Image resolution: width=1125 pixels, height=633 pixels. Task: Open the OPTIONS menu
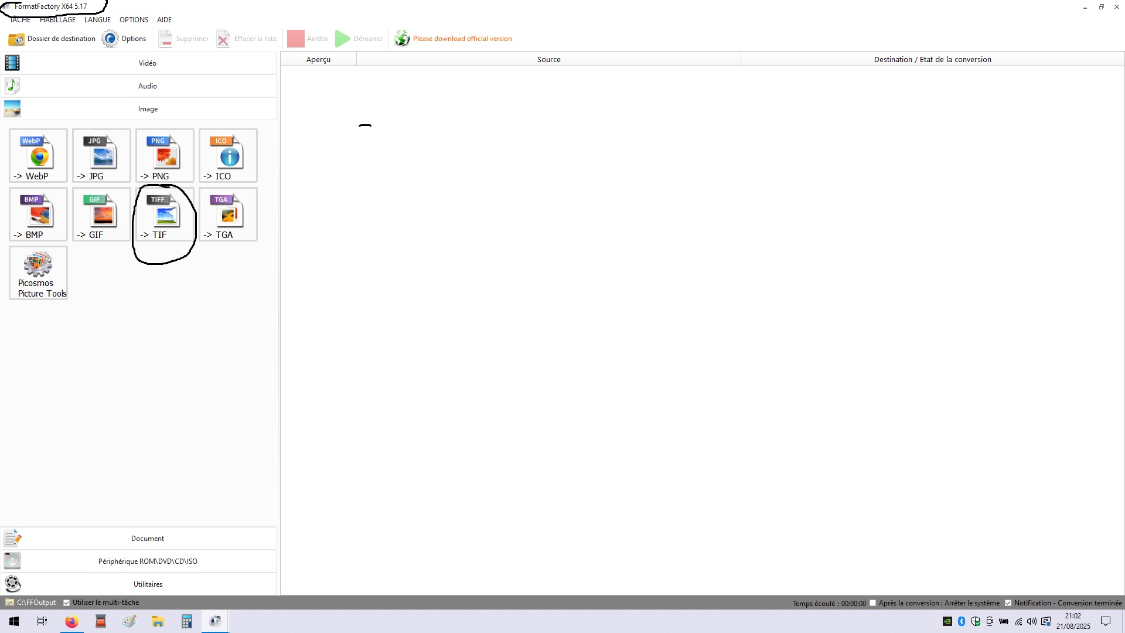[134, 20]
